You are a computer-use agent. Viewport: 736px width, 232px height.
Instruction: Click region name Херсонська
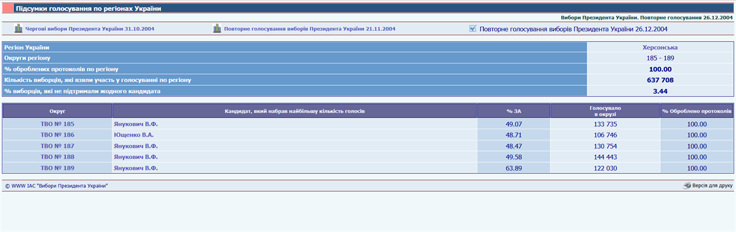click(x=660, y=47)
